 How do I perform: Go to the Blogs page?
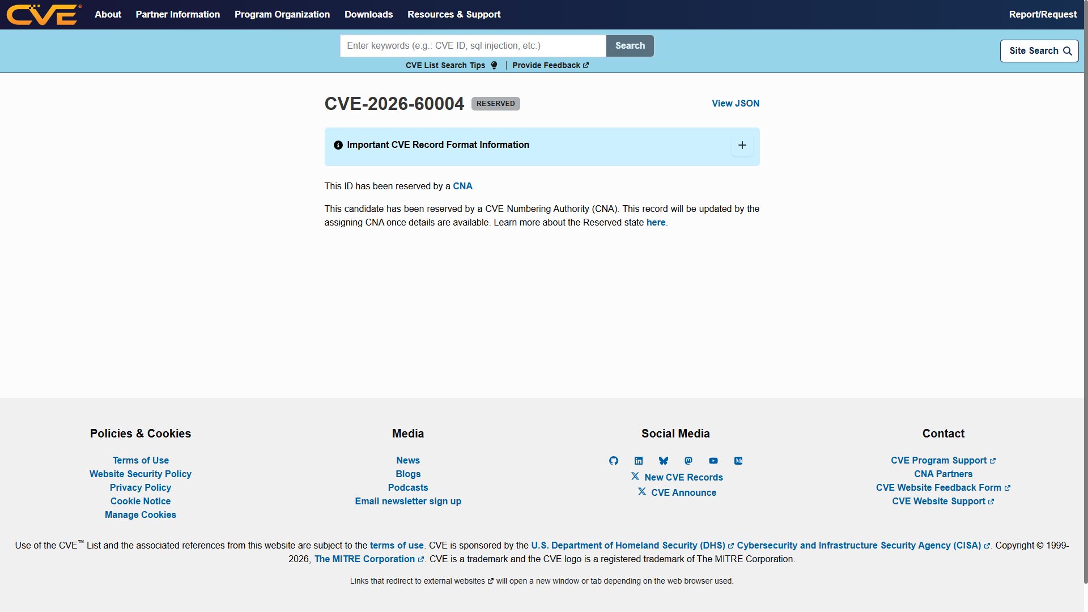[408, 474]
